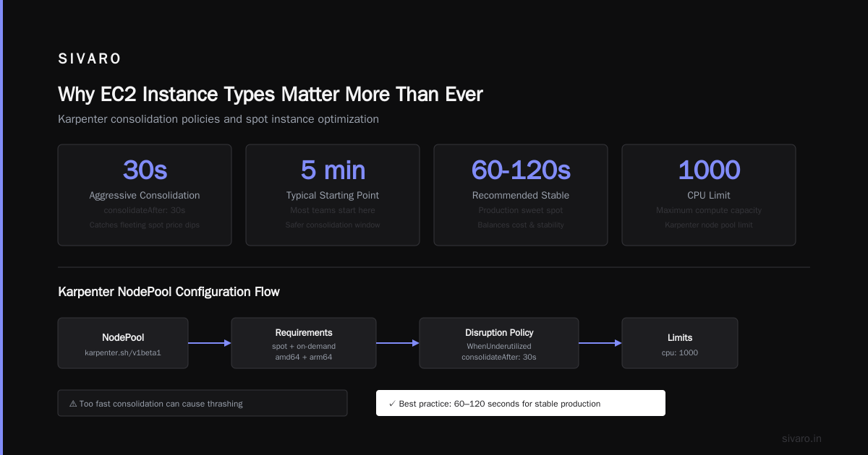Click 'spot + on-demand' text
868x455 pixels.
pyautogui.click(x=304, y=346)
